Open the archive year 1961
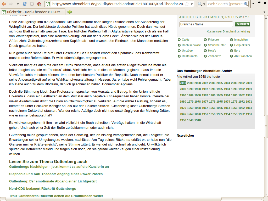This screenshot has height=201, width=268. point(249,108)
